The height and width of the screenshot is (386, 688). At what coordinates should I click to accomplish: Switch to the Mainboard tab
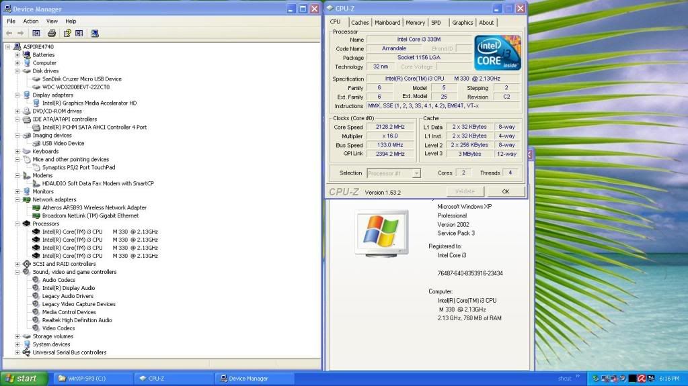point(387,23)
